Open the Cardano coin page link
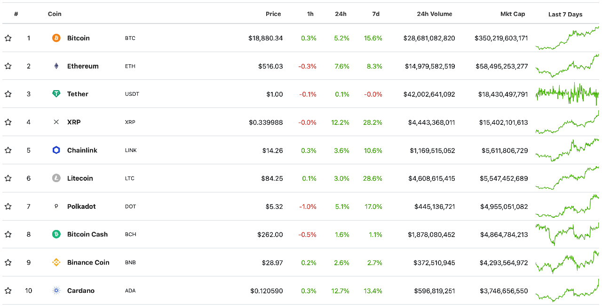Viewport: 602px width, 306px height. click(81, 291)
